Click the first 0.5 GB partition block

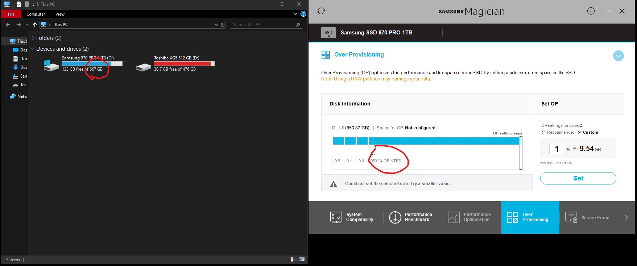click(338, 141)
